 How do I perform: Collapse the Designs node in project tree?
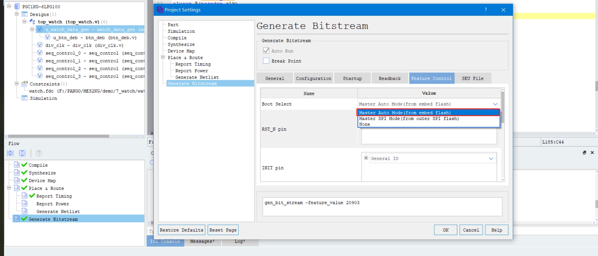pos(17,14)
